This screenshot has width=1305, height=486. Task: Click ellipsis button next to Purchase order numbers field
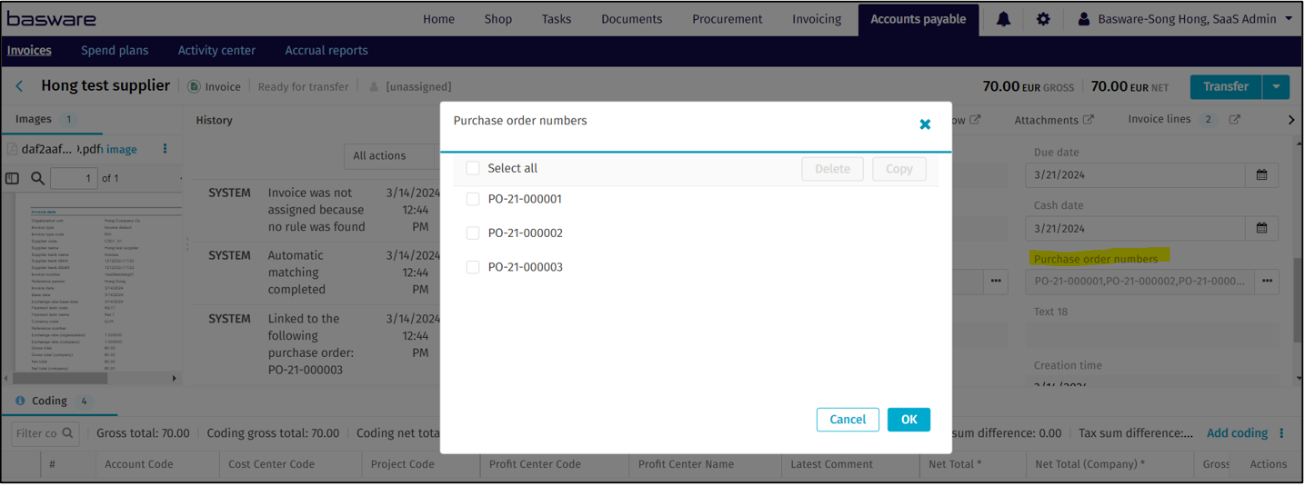tap(1267, 282)
